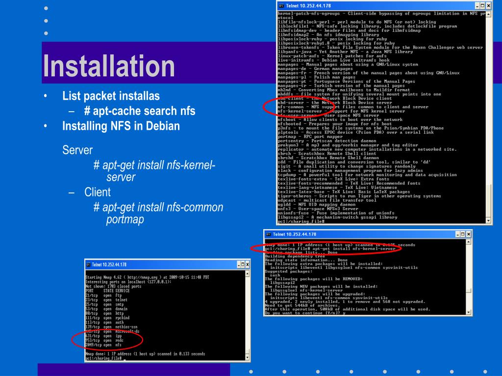Click the '4 upgraded, 2 newly installed' line
Screen dimensions: 502x376
pos(345,302)
